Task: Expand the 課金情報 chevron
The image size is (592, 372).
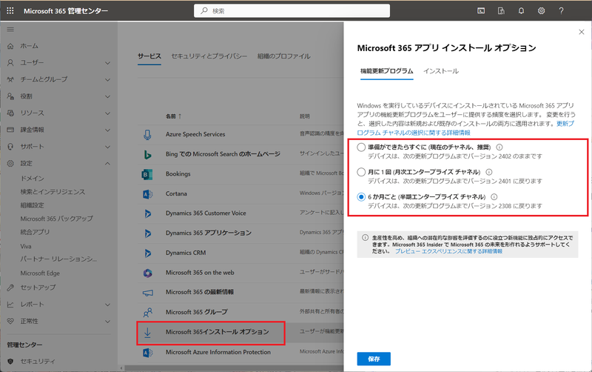Action: point(107,130)
